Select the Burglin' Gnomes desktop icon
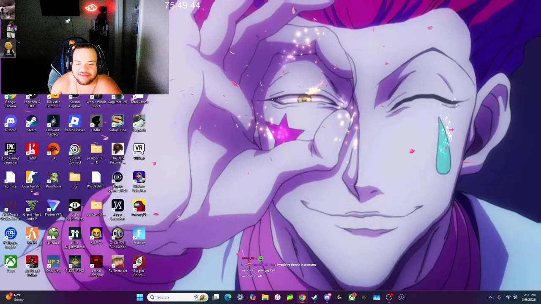 pyautogui.click(x=139, y=266)
